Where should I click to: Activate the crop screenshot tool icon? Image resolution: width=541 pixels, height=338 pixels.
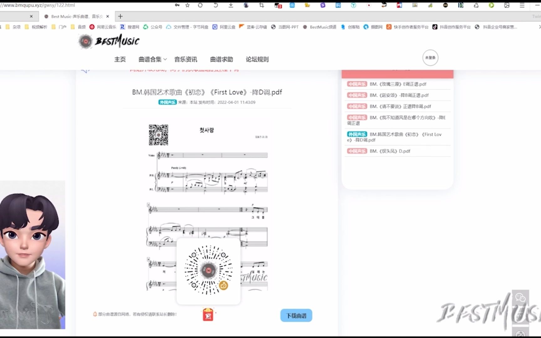tap(261, 5)
